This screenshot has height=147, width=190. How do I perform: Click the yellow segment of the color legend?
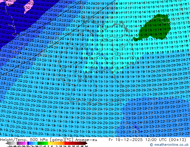[49, 143]
